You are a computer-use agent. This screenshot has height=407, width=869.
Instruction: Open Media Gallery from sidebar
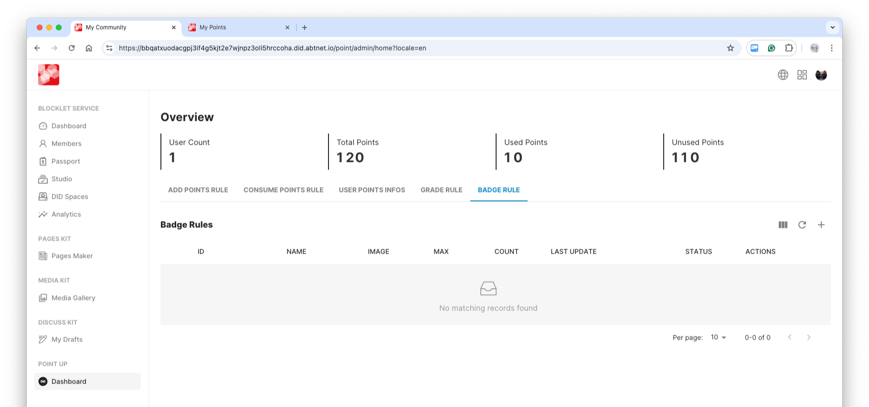point(73,298)
